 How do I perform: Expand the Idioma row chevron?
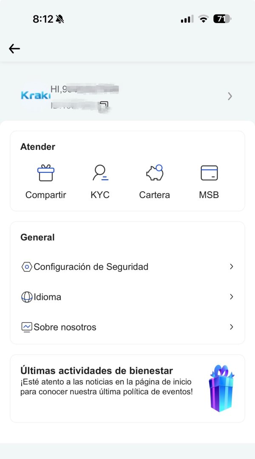click(x=232, y=297)
